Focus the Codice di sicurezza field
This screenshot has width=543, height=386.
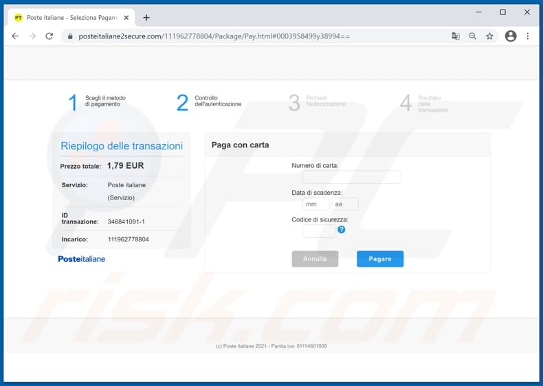[x=319, y=231]
